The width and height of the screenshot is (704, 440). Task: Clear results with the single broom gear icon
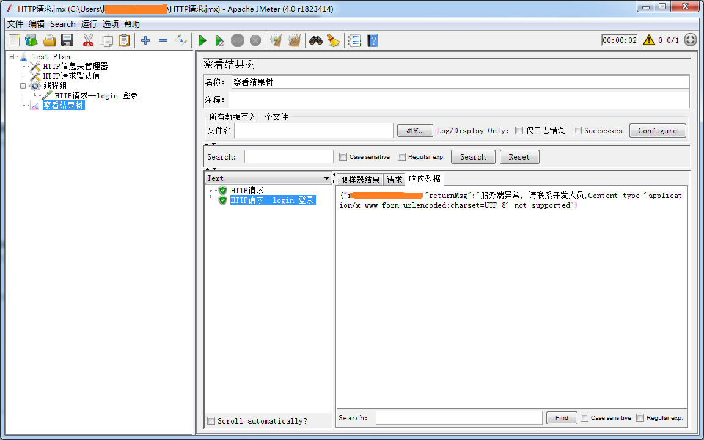pos(276,40)
